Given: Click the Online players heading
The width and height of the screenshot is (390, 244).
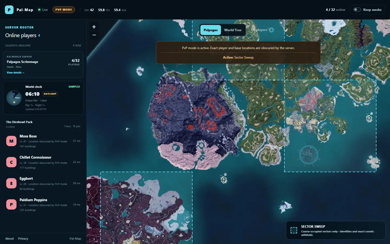Looking at the screenshot, I should coord(21,36).
